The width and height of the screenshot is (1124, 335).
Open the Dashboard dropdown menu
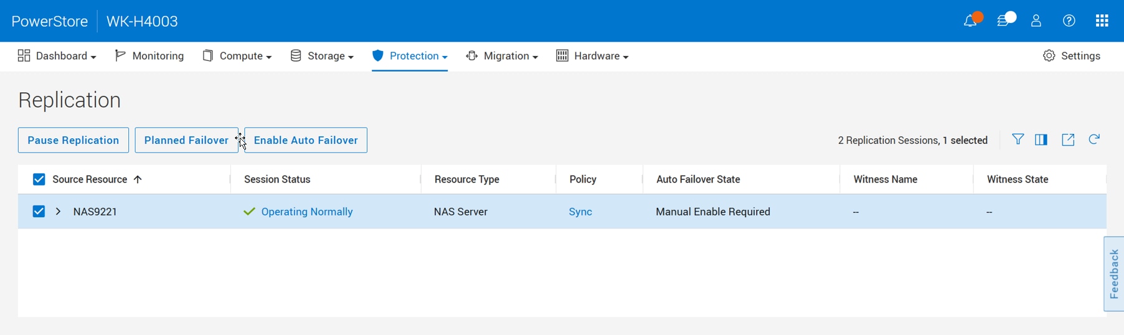(x=57, y=56)
